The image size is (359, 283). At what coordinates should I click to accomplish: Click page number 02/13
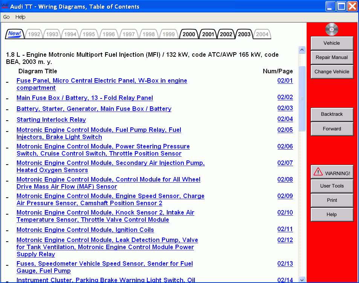[x=285, y=263]
